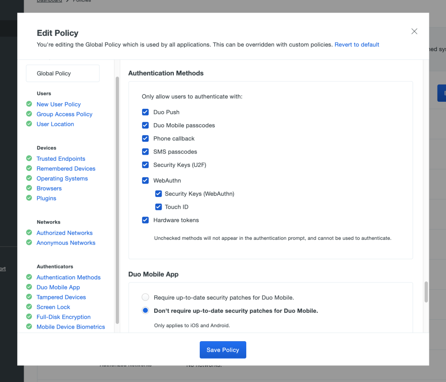Open Group Access Policy section
Screen dimensions: 446x382
[x=65, y=114]
